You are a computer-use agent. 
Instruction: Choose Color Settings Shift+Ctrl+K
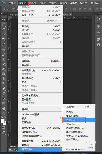(x=40, y=128)
